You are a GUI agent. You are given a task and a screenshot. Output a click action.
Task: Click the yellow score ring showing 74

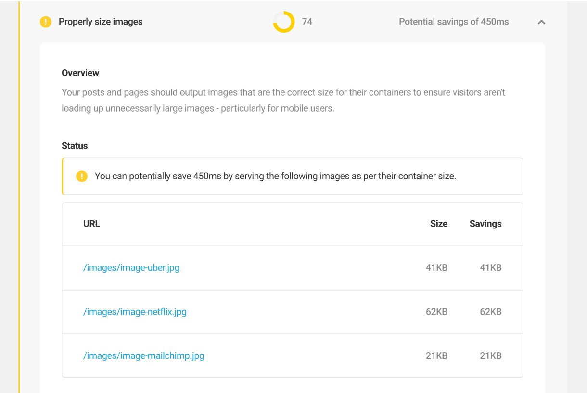click(283, 22)
